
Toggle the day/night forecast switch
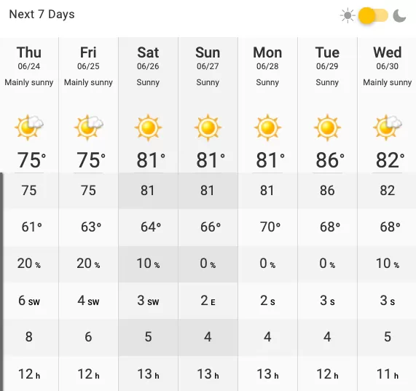click(x=373, y=15)
